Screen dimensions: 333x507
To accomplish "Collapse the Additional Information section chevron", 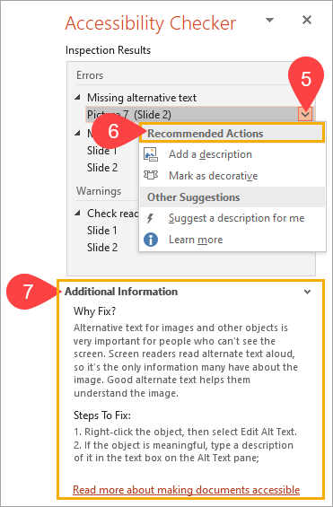I will click(308, 292).
